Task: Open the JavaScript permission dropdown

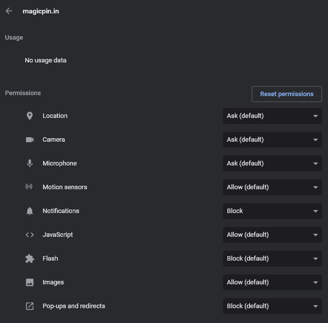Action: [273, 235]
